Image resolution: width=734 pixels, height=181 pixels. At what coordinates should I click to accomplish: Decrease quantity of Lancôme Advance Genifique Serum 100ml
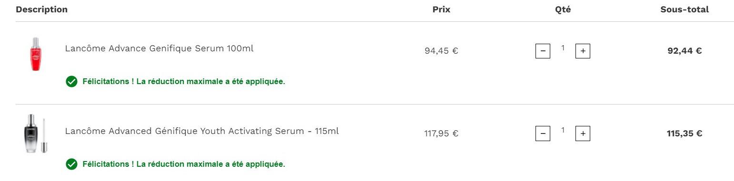click(x=543, y=51)
